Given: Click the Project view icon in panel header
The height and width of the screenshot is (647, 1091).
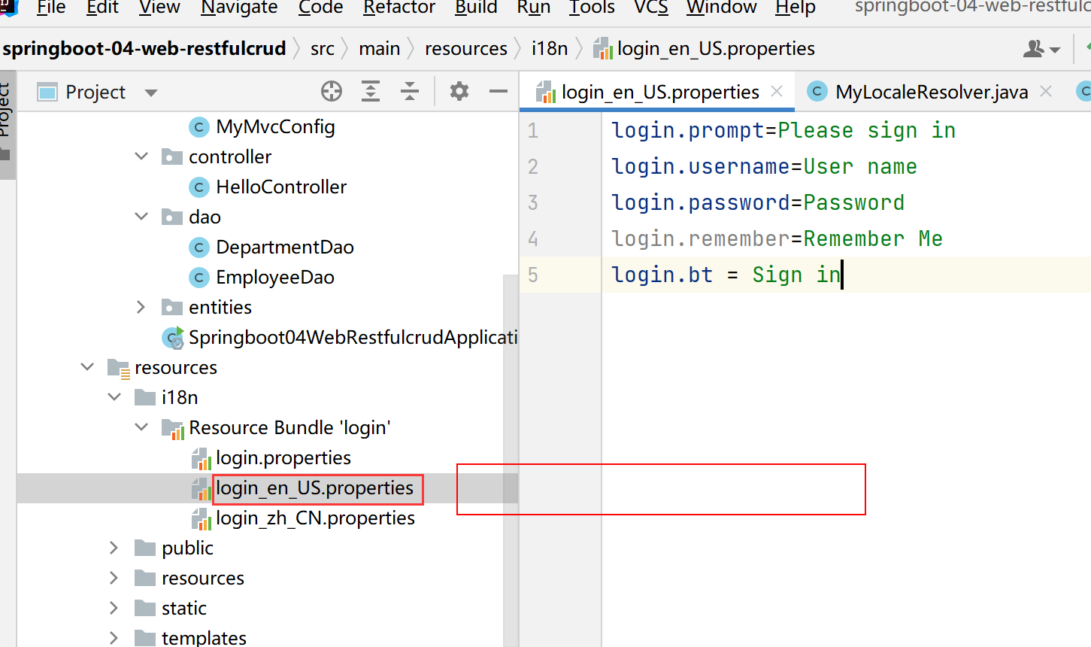Looking at the screenshot, I should (47, 93).
